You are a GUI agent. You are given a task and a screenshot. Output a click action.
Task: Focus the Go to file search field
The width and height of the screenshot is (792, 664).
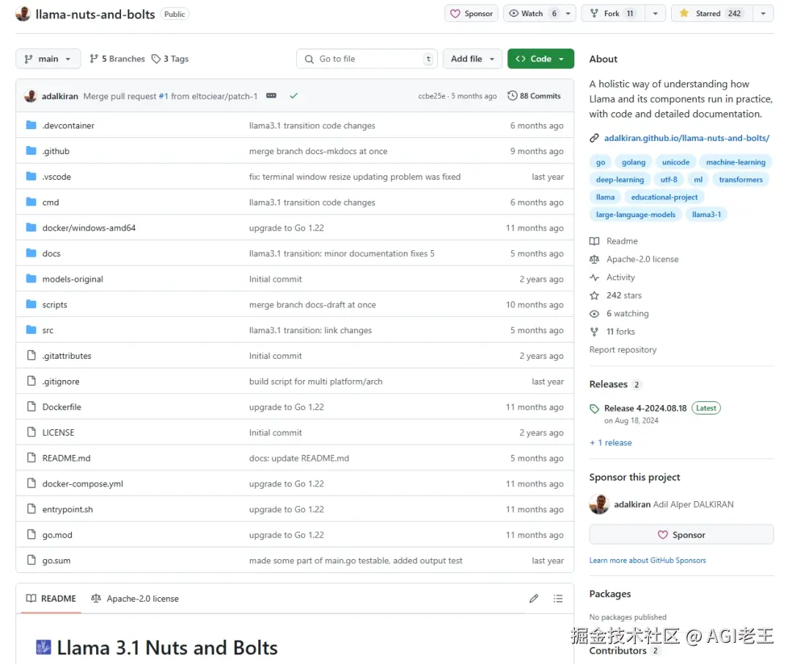click(367, 59)
